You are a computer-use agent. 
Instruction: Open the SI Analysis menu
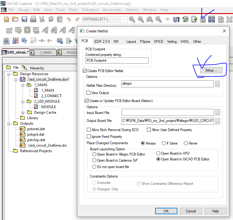click(90, 10)
